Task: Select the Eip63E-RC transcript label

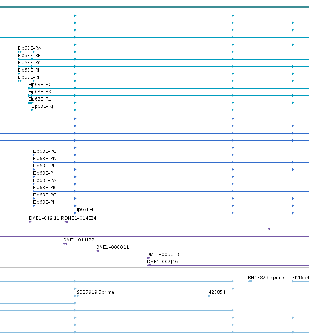Action: click(40, 85)
